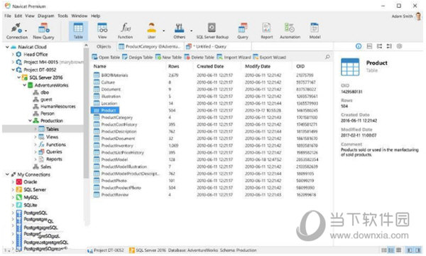
Task: Select the Head Office cloud project
Action: (35, 55)
